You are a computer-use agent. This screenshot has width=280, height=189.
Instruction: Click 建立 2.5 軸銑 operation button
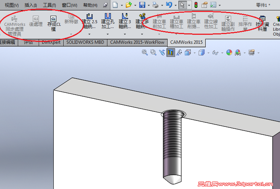[90, 21]
